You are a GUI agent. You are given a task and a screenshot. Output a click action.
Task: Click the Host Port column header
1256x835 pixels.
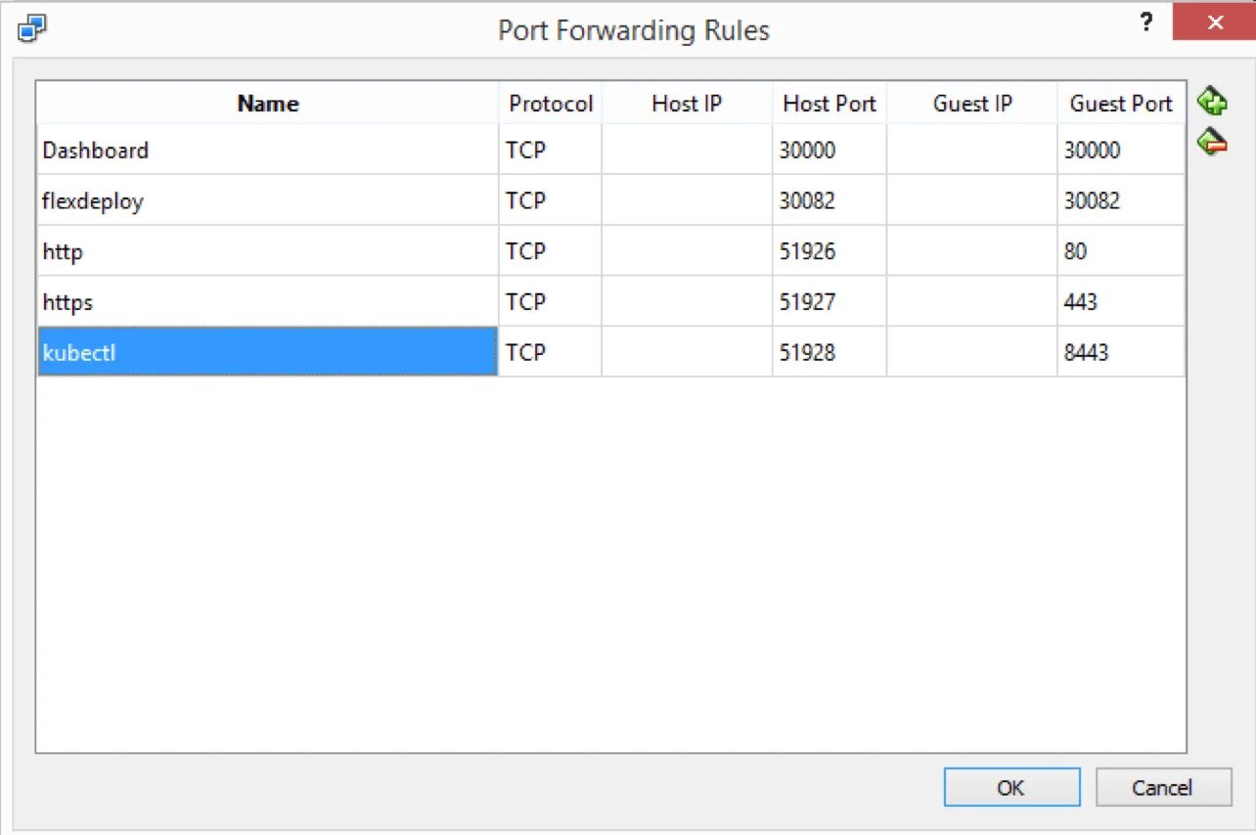tap(830, 104)
